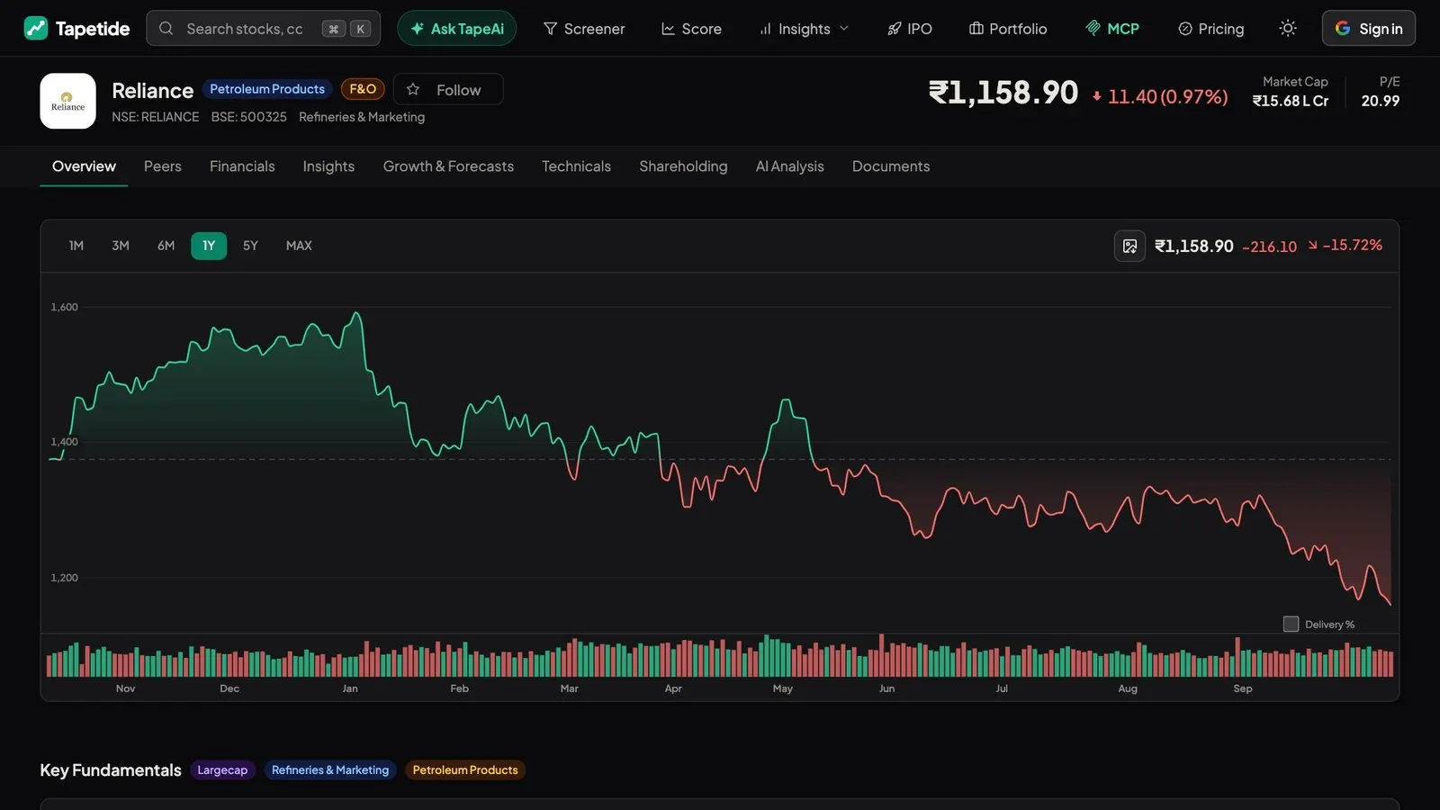Screen dimensions: 1440x810
Task: Open the Insights tab below stock header
Action: pyautogui.click(x=328, y=166)
